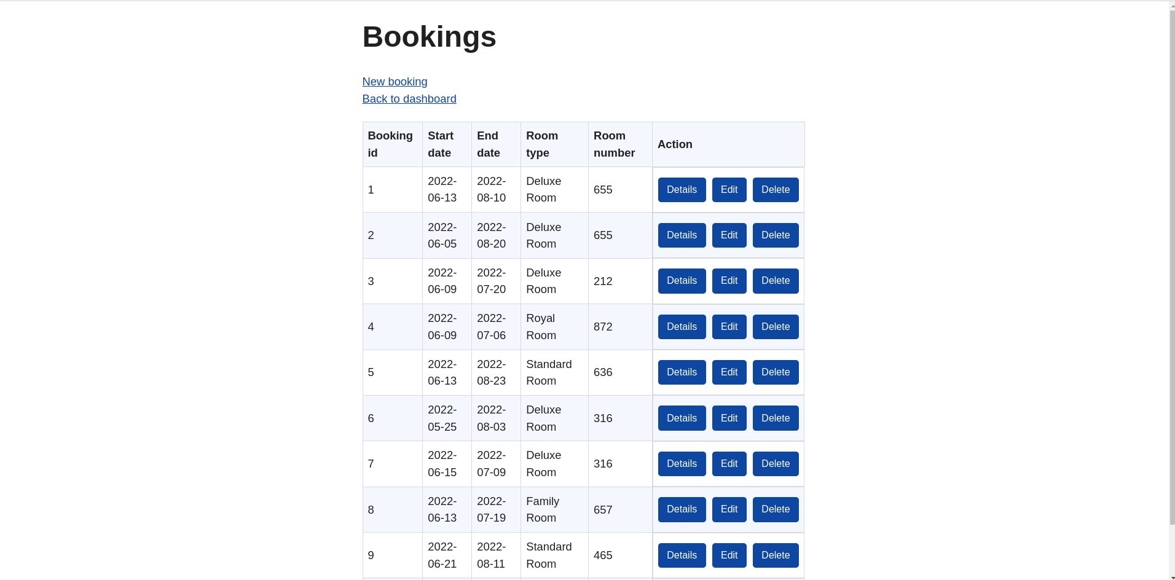Select the Bookings page heading
The width and height of the screenshot is (1175, 580).
tap(428, 37)
